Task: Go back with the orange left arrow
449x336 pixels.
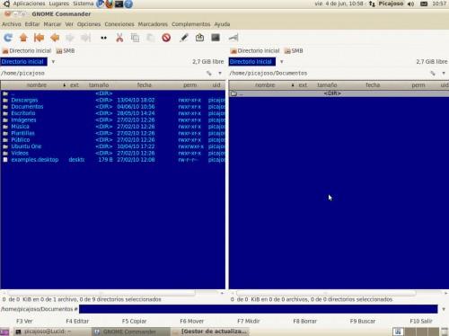Action: (x=55, y=38)
